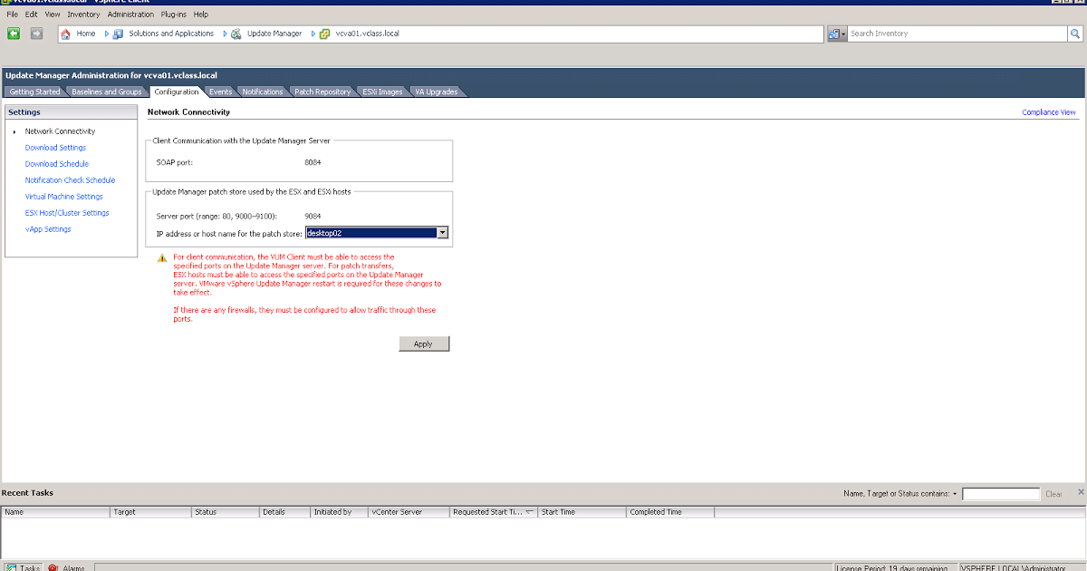Click the Search Inventory text field
The height and width of the screenshot is (571, 1087).
[x=956, y=34]
